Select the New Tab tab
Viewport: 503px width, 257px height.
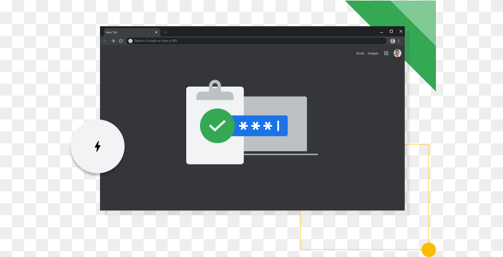[x=126, y=32]
